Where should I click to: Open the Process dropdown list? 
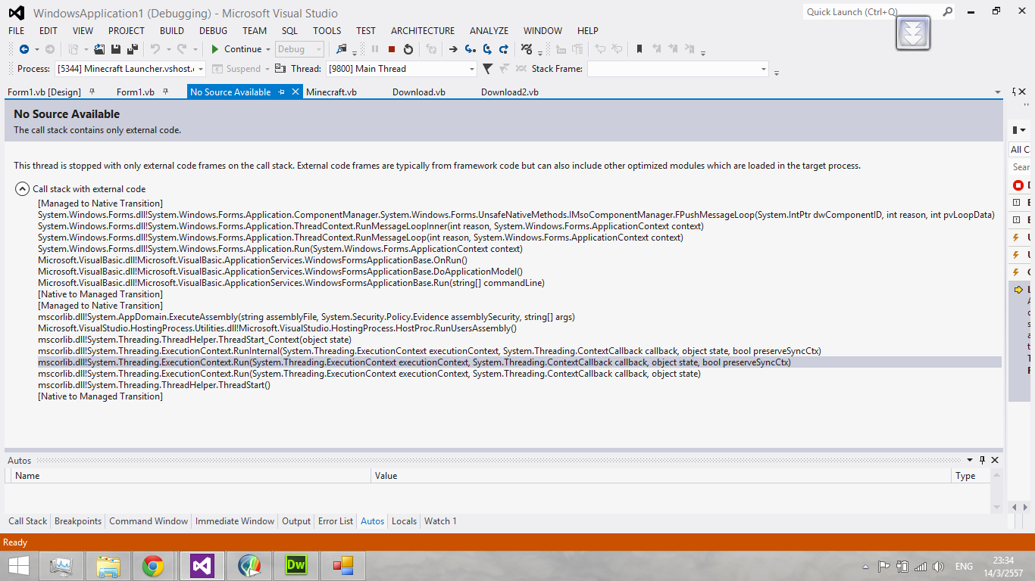201,69
